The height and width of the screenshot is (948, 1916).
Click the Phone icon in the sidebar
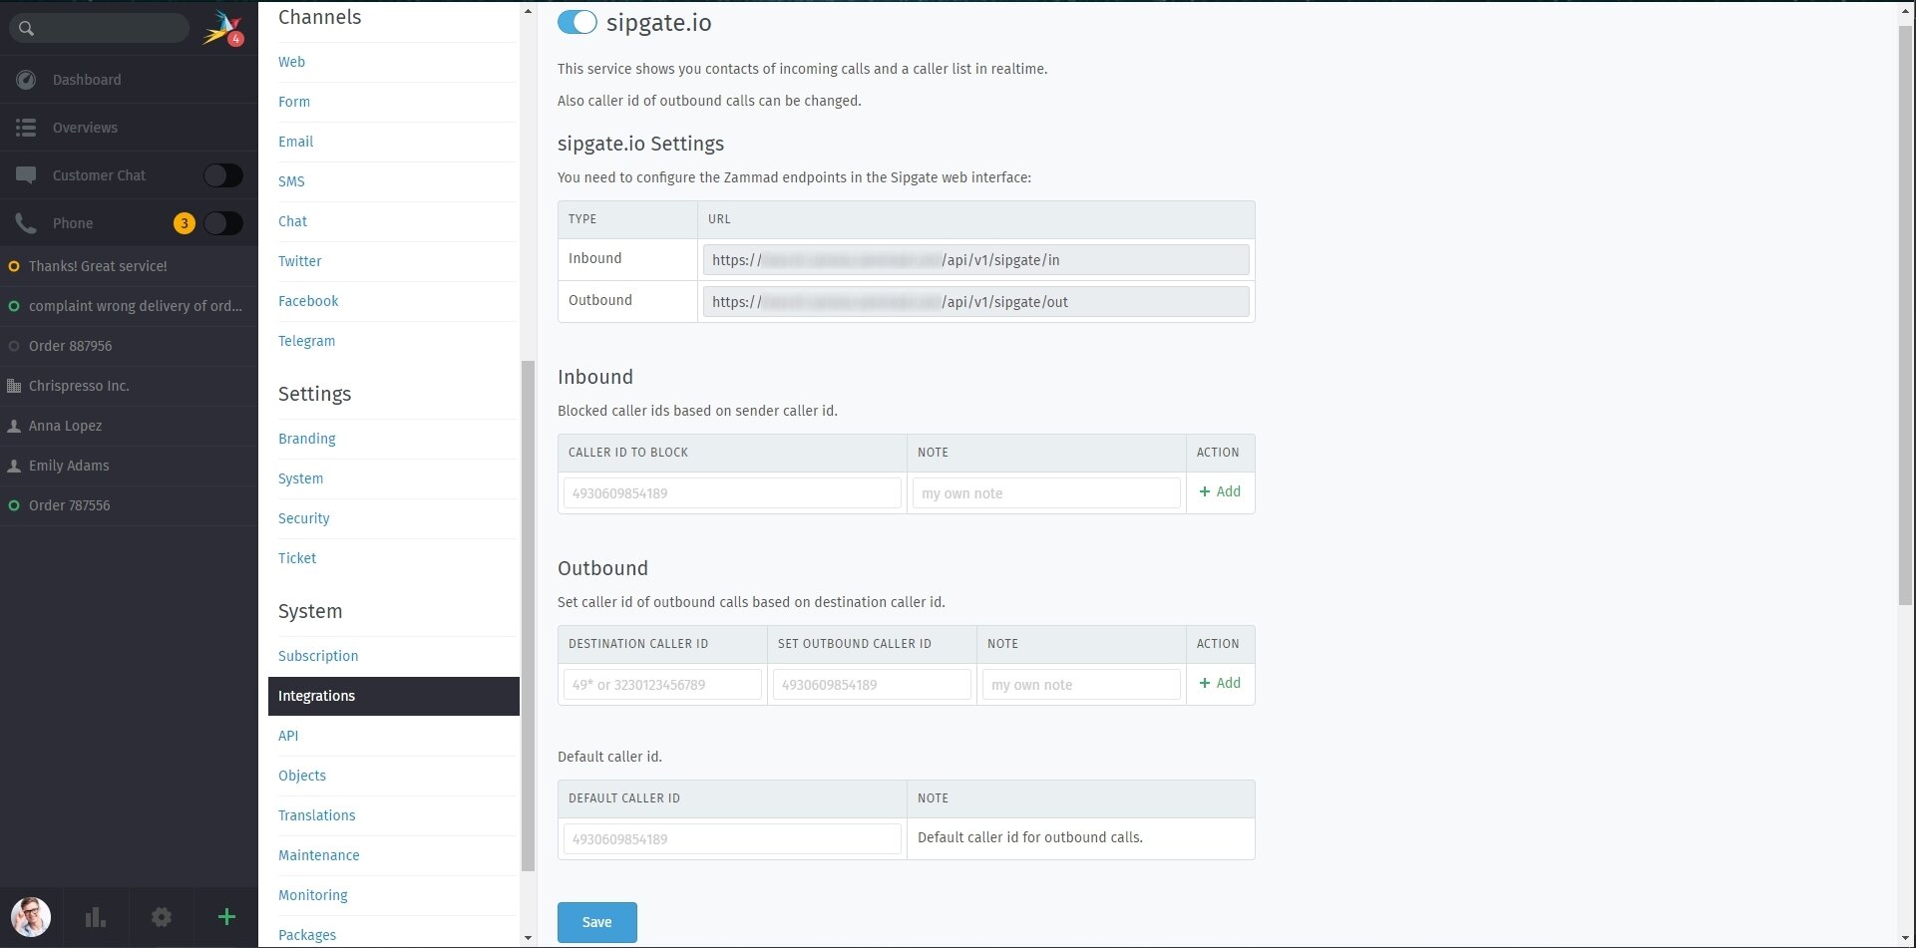(26, 222)
